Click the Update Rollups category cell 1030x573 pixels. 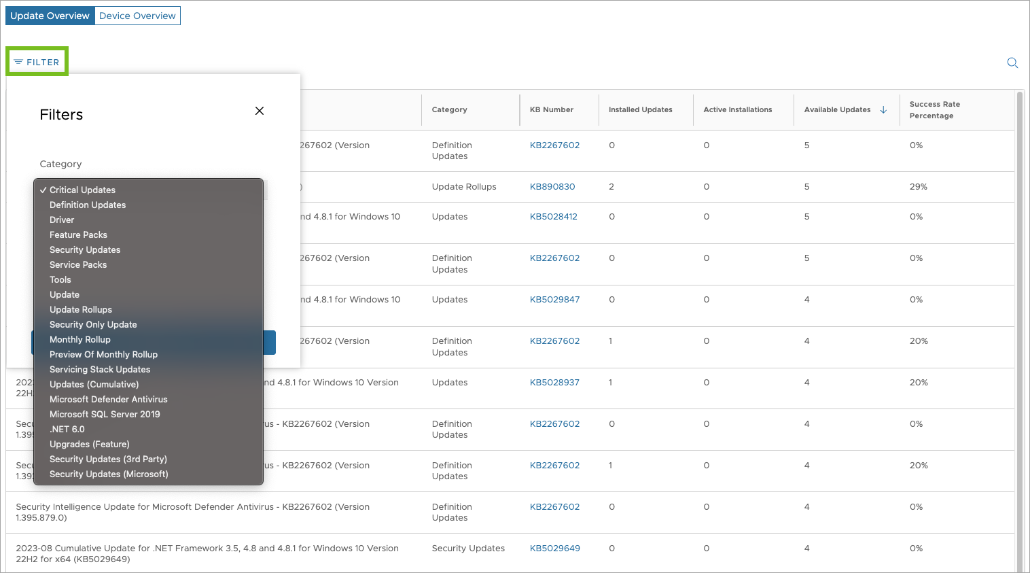464,186
